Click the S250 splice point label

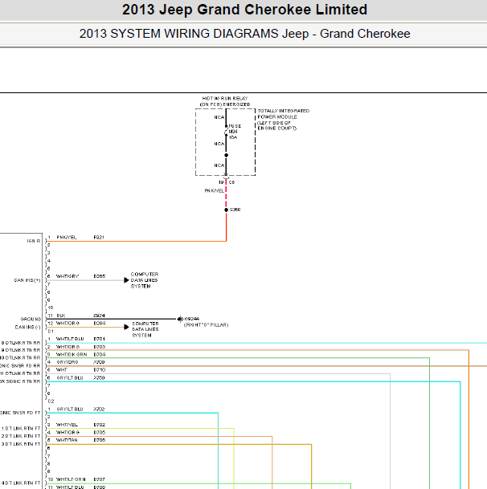pos(235,210)
